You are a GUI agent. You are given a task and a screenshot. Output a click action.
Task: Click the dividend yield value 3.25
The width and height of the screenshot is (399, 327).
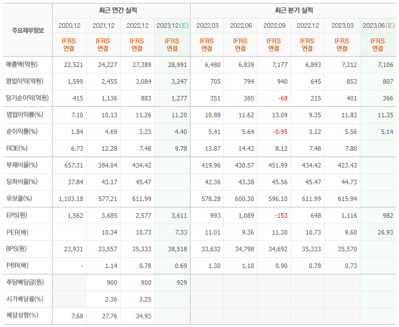pyautogui.click(x=145, y=299)
